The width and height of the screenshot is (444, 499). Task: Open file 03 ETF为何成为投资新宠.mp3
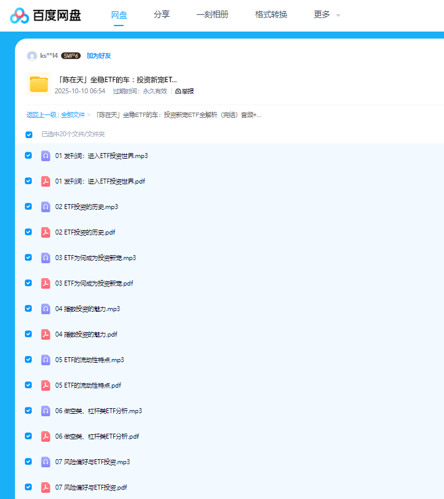click(95, 258)
